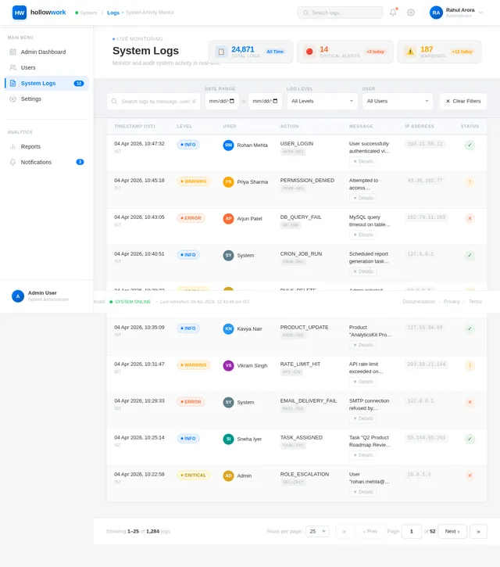Viewport: 500px width, 567px height.
Task: Open the Privacy footer link
Action: 452,302
